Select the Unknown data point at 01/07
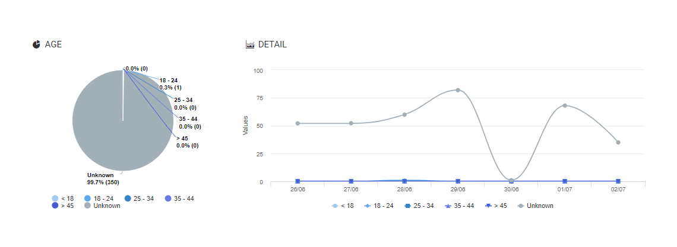Image resolution: width=677 pixels, height=247 pixels. coord(565,105)
